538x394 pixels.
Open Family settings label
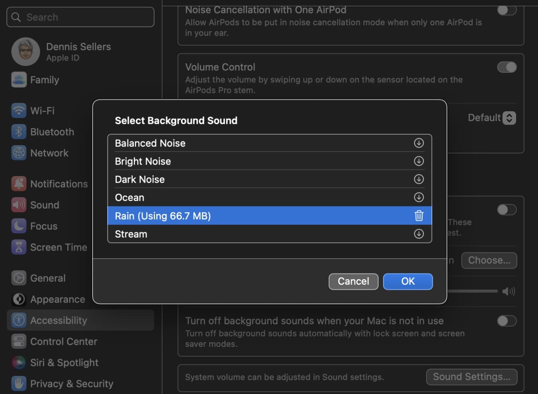(45, 80)
